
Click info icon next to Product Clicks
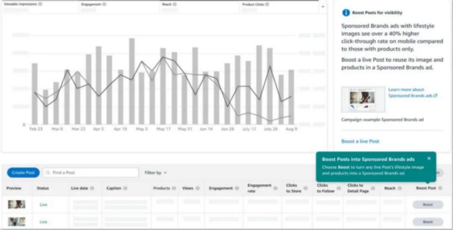(267, 4)
